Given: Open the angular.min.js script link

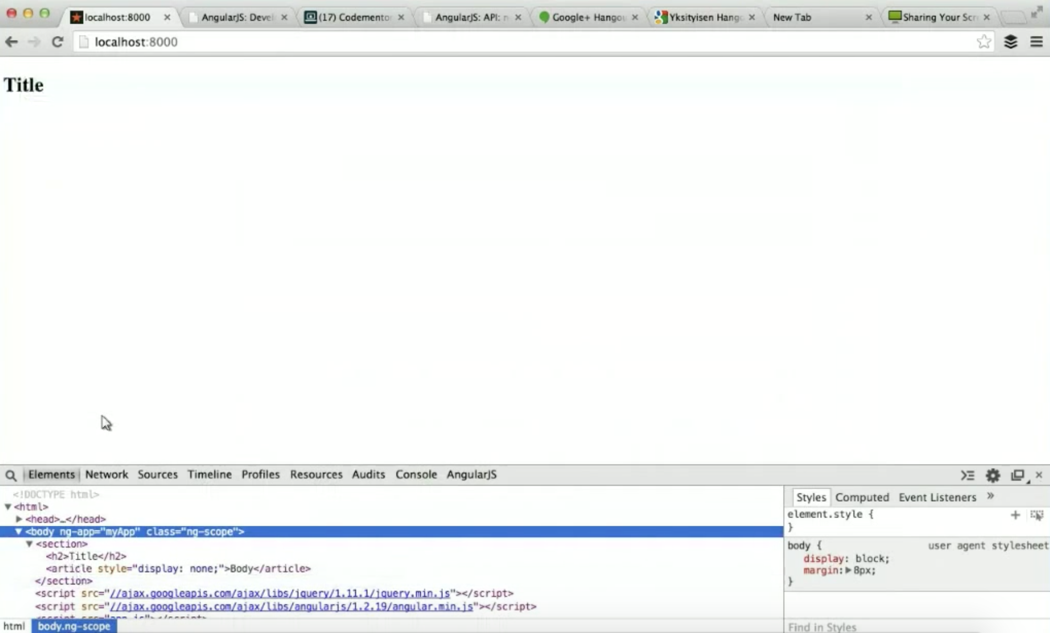Looking at the screenshot, I should click(291, 606).
